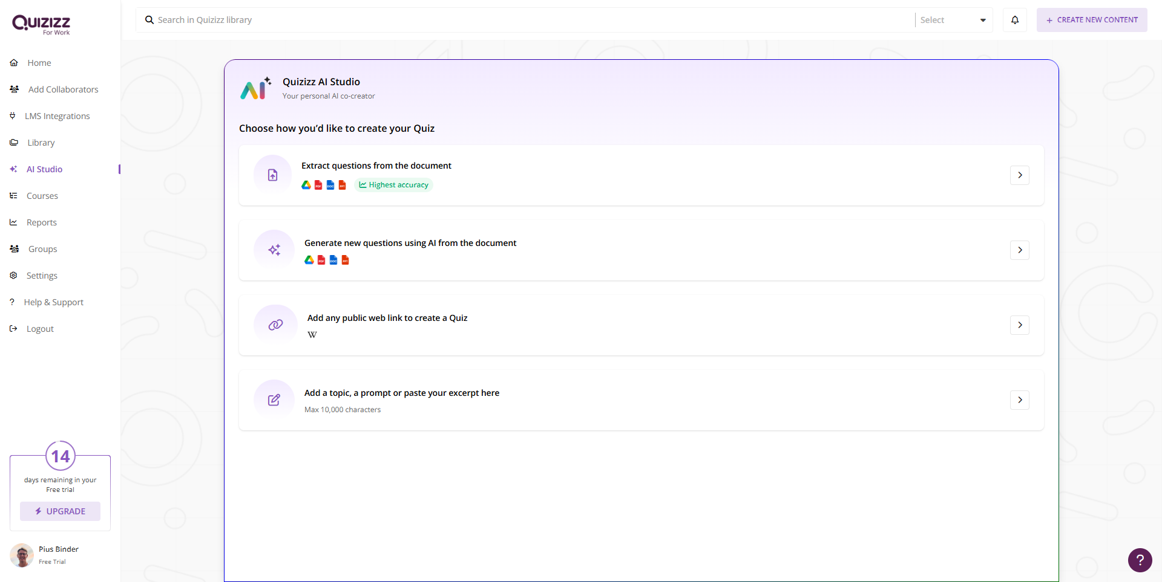1162x582 pixels.
Task: Click the notification bell icon
Action: (1015, 20)
